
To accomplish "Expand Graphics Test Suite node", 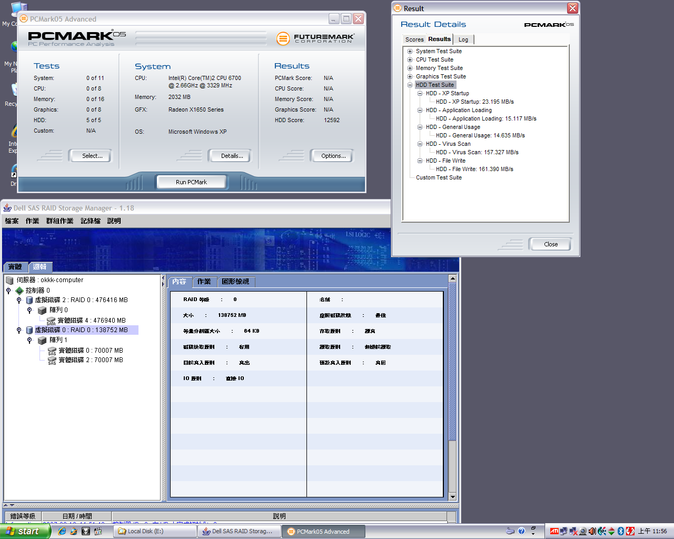I will [x=410, y=77].
